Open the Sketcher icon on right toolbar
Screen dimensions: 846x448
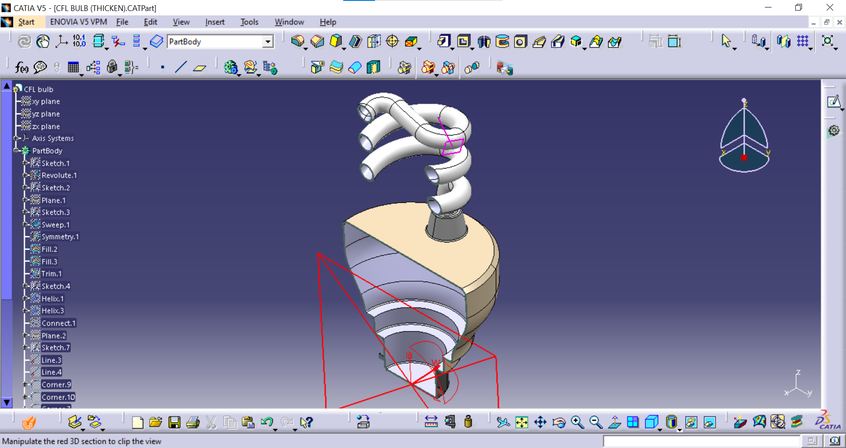click(833, 102)
